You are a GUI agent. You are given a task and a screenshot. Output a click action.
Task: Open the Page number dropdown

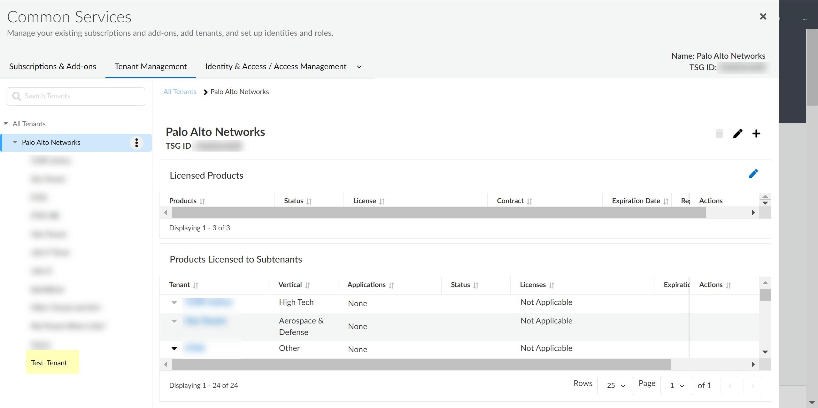[676, 386]
